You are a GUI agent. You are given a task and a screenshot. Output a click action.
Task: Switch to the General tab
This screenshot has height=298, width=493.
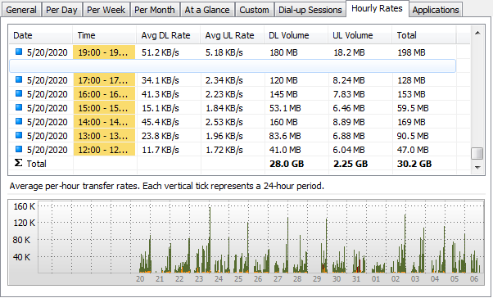point(21,10)
